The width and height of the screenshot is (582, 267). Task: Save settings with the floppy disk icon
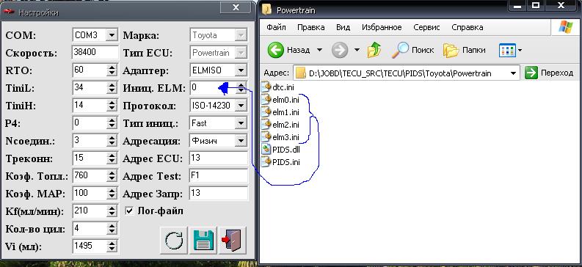click(203, 240)
